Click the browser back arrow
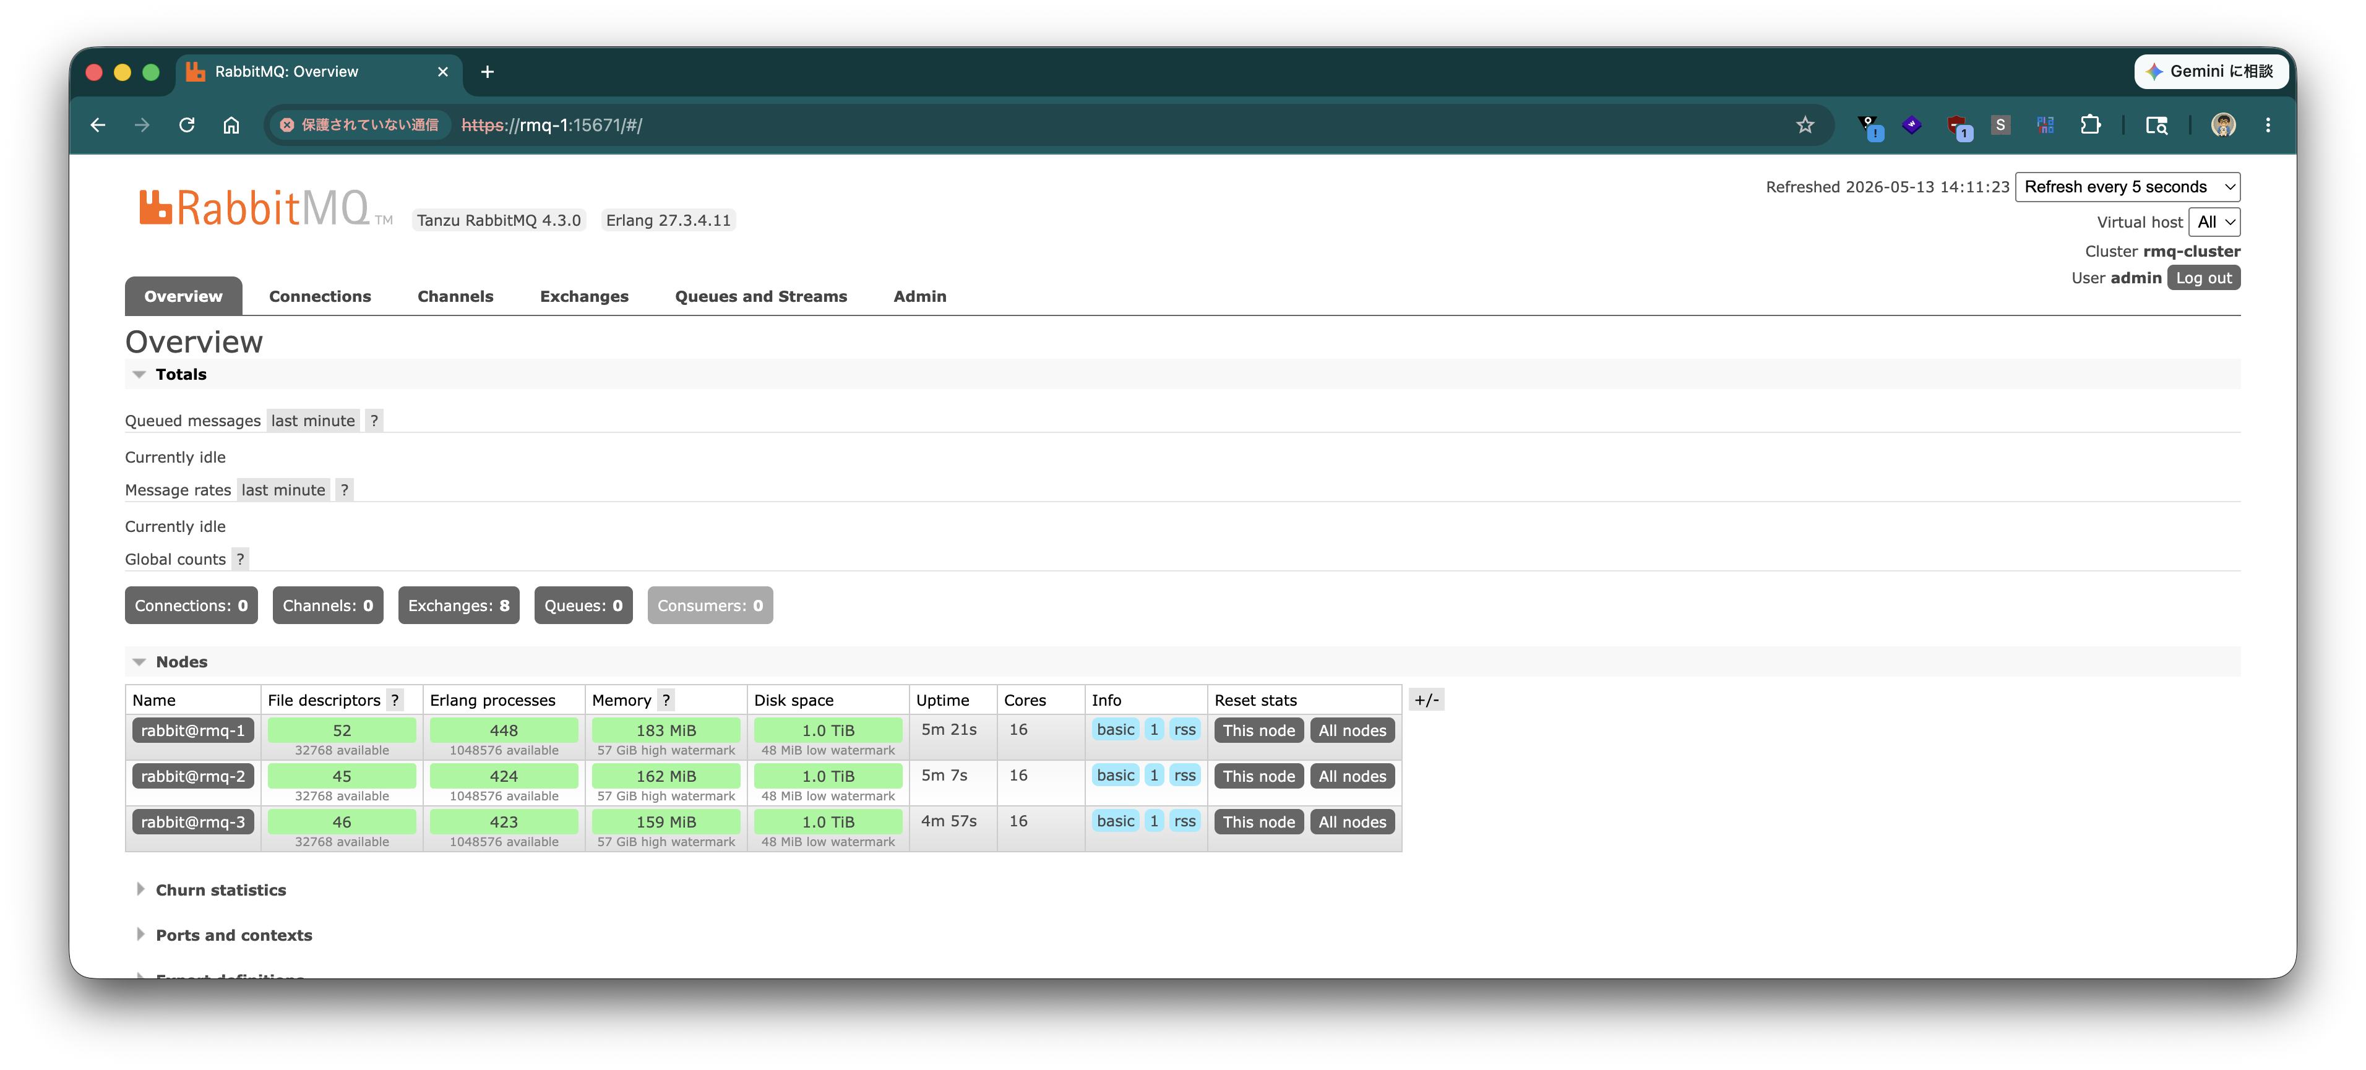Viewport: 2366px width, 1070px height. click(x=98, y=125)
